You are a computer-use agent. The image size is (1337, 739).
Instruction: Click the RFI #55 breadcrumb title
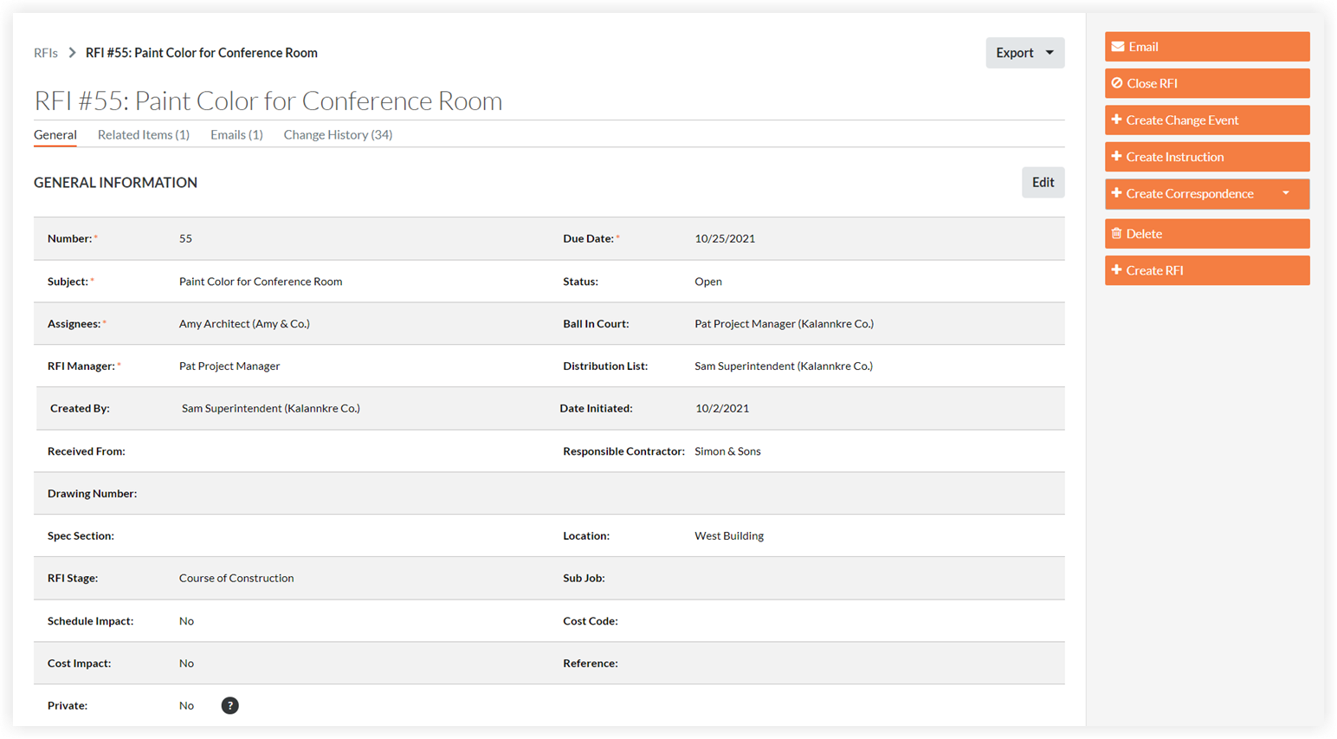point(201,53)
